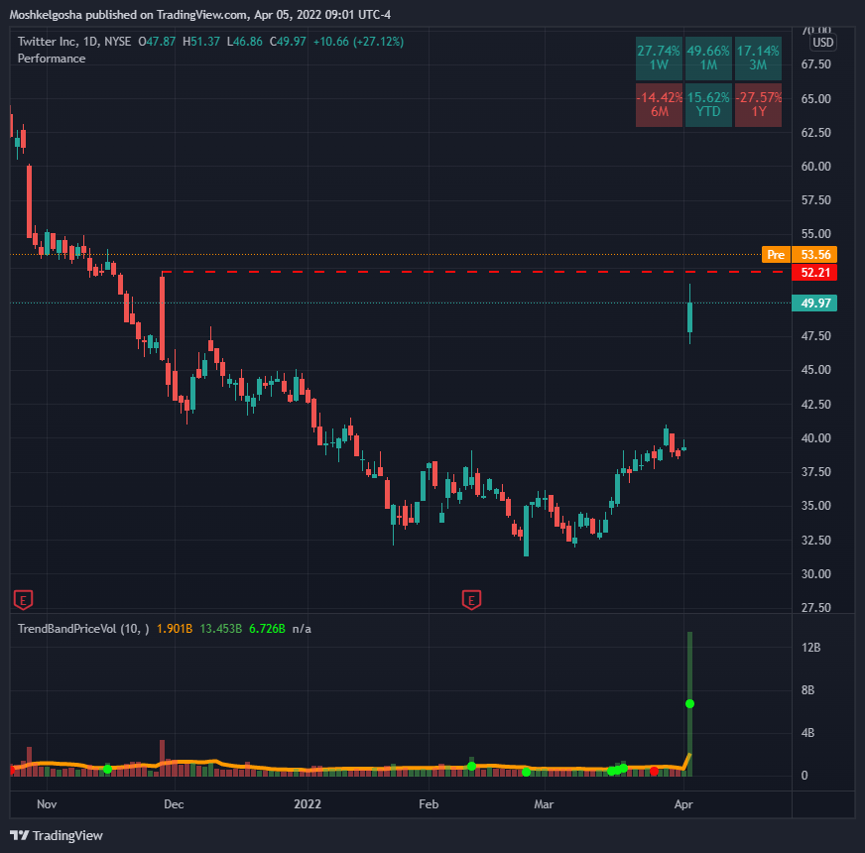Click the USD currency label
This screenshot has width=865, height=853.
click(822, 43)
